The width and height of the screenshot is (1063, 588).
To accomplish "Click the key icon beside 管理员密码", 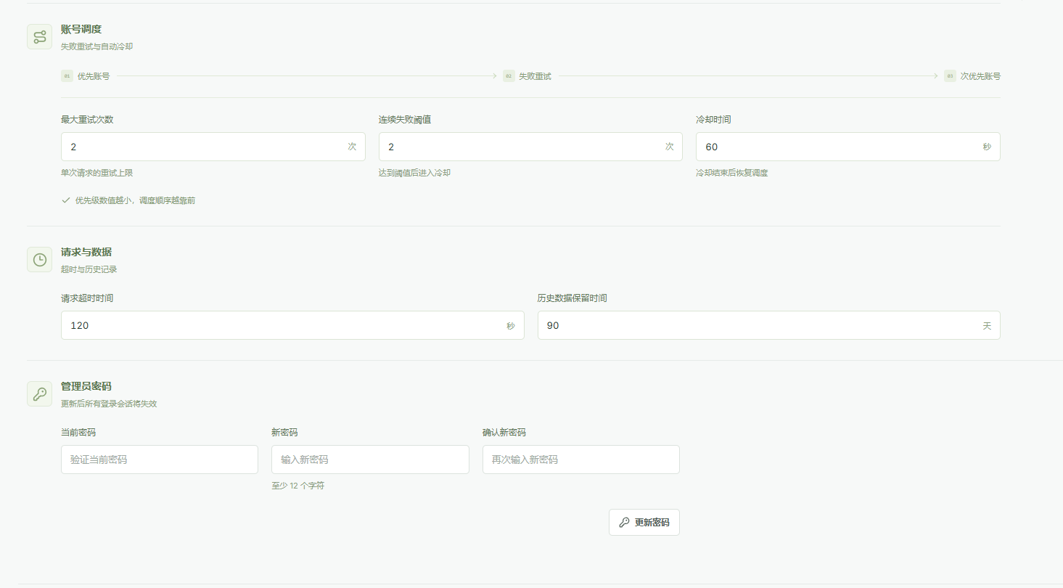I will coord(39,393).
